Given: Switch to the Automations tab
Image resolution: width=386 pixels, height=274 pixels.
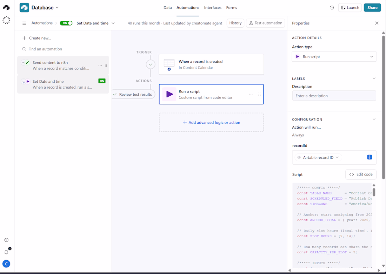Looking at the screenshot, I should tap(188, 8).
